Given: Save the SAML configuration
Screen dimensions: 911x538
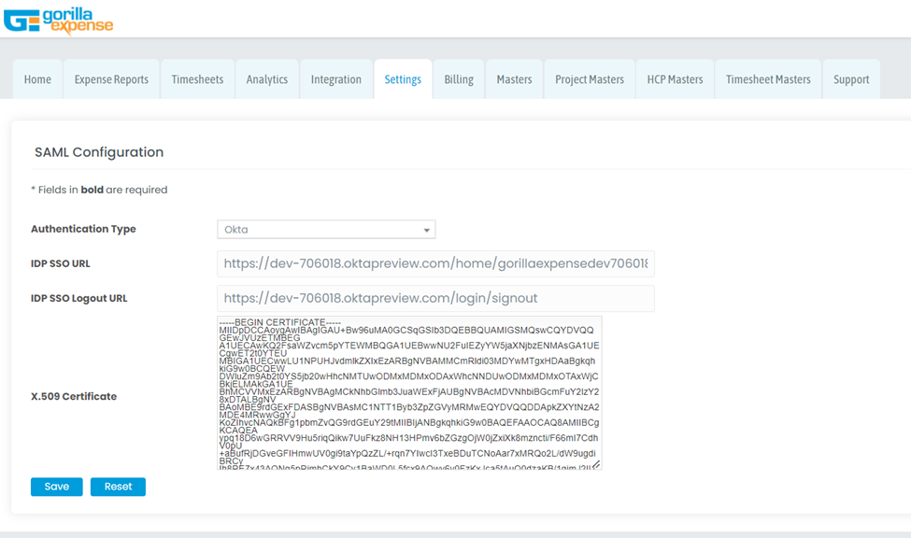Looking at the screenshot, I should [56, 487].
